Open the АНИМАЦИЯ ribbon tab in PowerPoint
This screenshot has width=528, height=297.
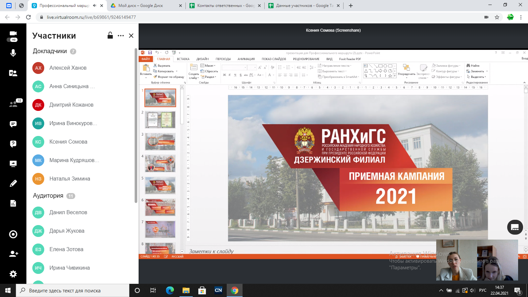click(246, 59)
